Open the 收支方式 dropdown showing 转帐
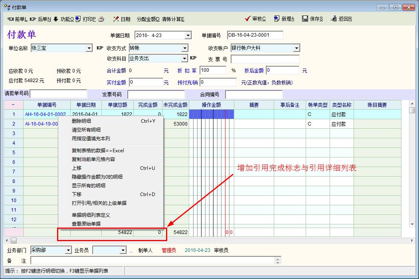Image resolution: width=419 pixels, height=279 pixels. pos(184,48)
